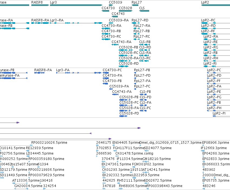Open the CG5028 gene label

pyautogui.click(x=126, y=8)
